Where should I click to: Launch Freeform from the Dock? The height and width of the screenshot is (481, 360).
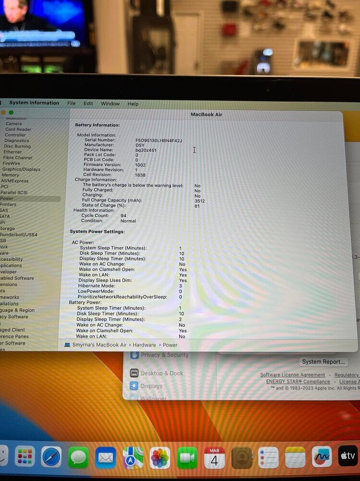[322, 456]
